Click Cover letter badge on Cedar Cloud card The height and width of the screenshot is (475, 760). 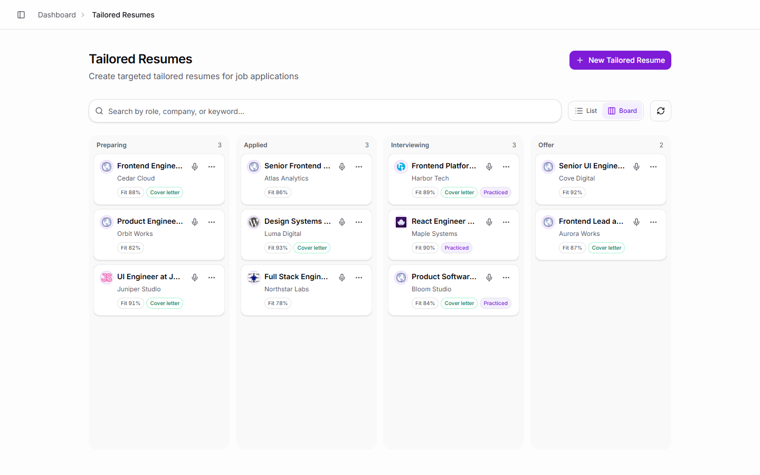tap(165, 193)
